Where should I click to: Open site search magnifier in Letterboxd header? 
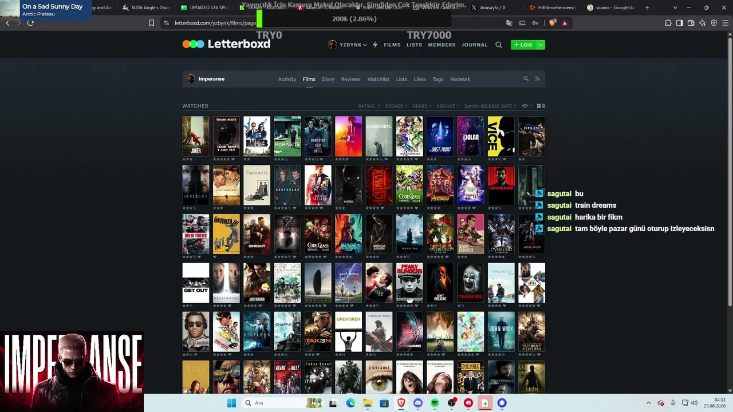coord(499,45)
